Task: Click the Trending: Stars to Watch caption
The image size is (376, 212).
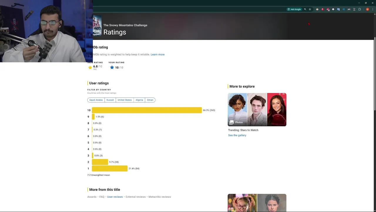Action: (x=243, y=130)
